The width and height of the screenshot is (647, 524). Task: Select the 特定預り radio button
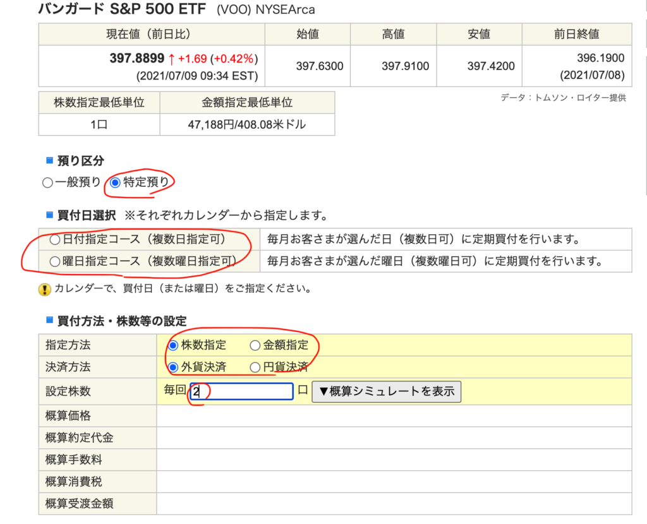point(115,182)
